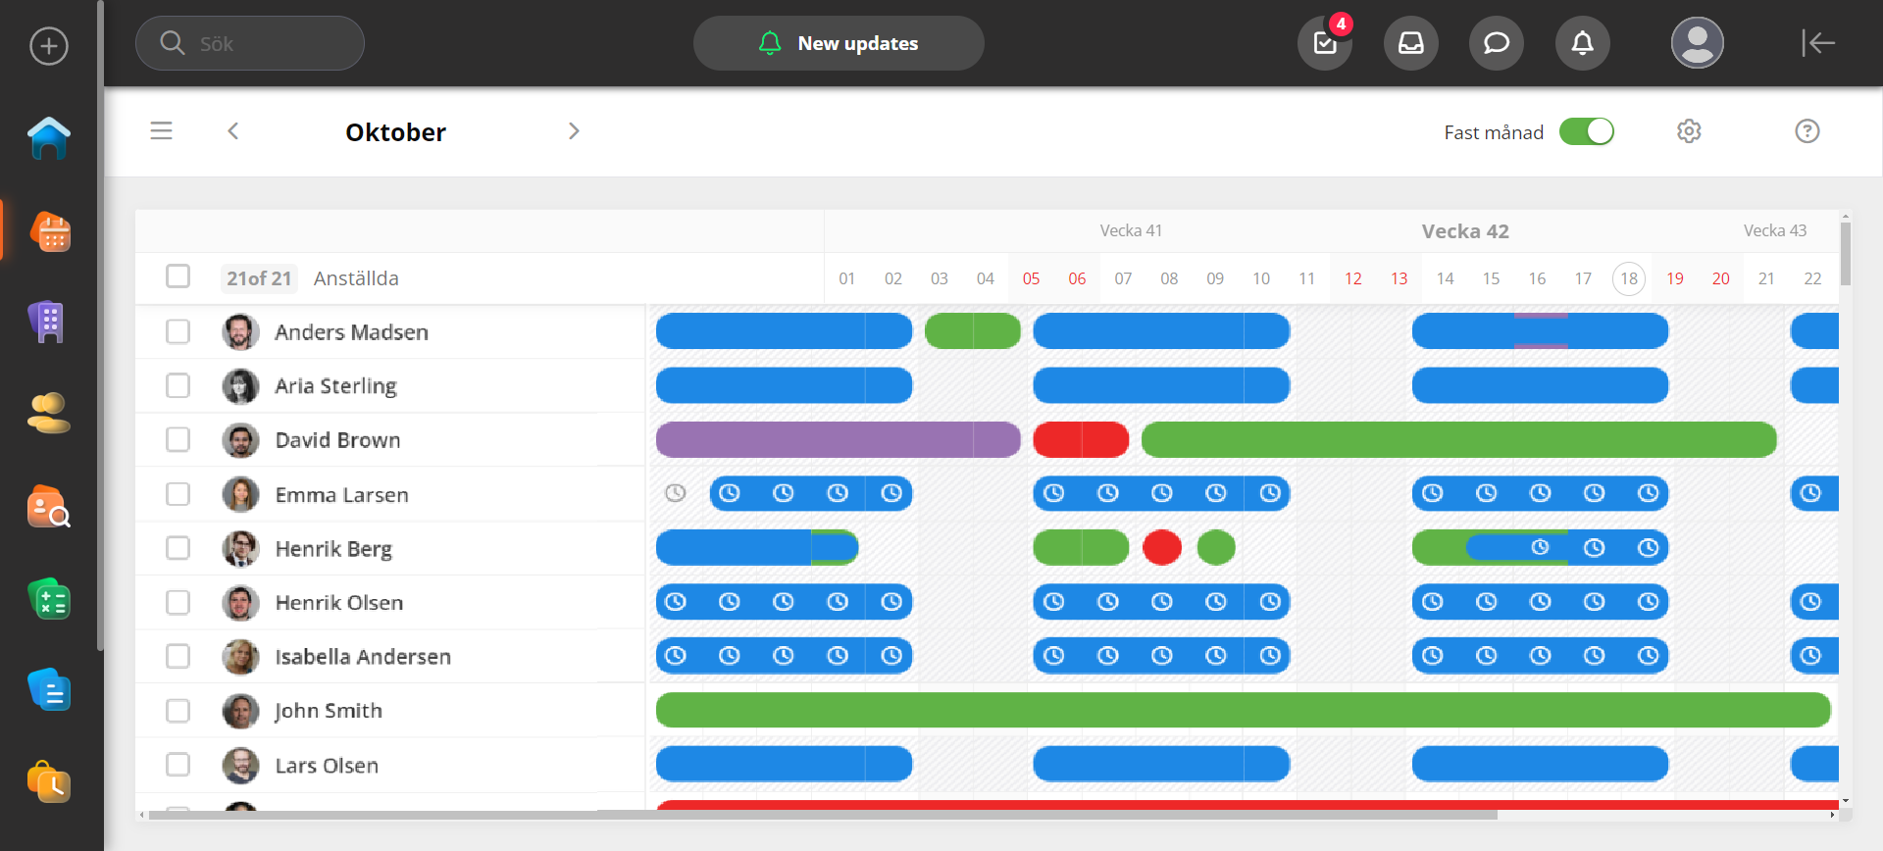Screen dimensions: 1883x851
Task: Open the hamburger menu
Action: coord(161,131)
